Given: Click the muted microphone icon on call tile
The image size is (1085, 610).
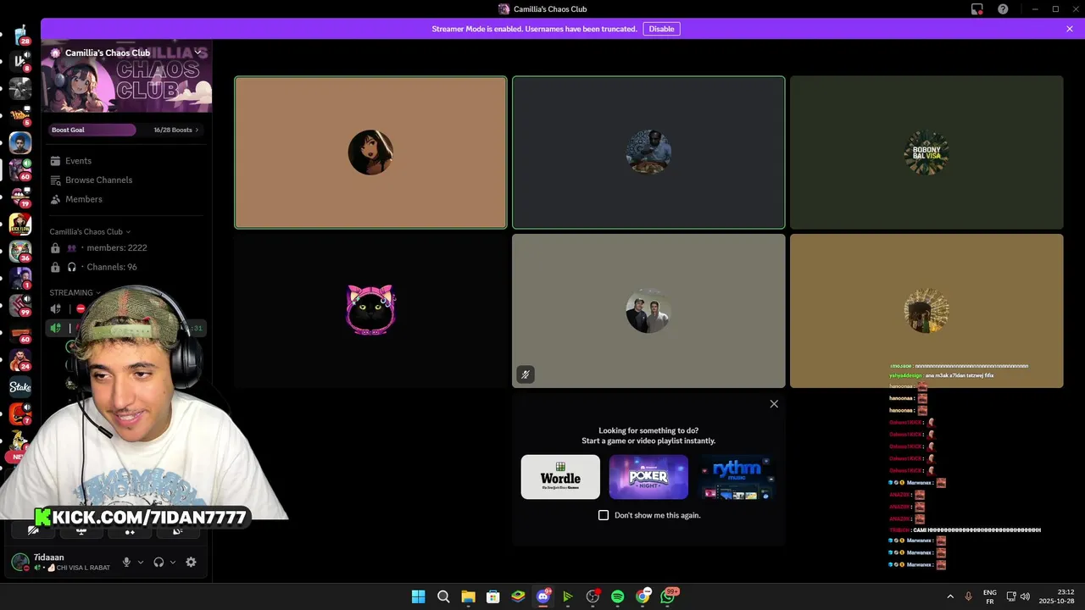Looking at the screenshot, I should (x=526, y=374).
